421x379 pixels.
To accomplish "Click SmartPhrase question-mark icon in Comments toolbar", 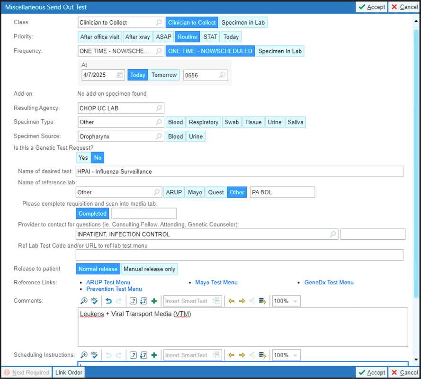I will (133, 301).
